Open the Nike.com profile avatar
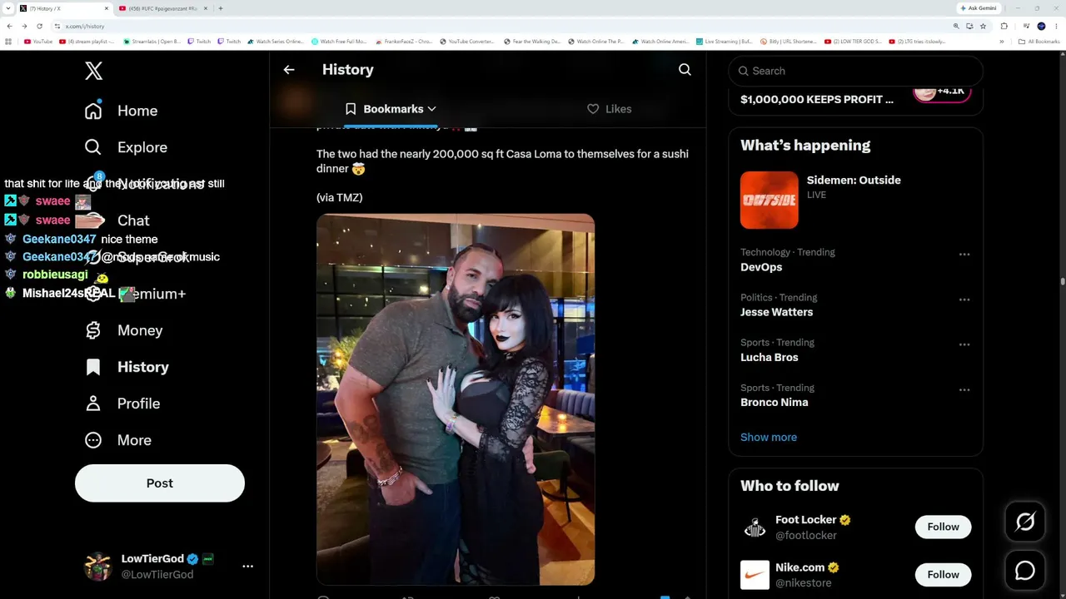 755,575
